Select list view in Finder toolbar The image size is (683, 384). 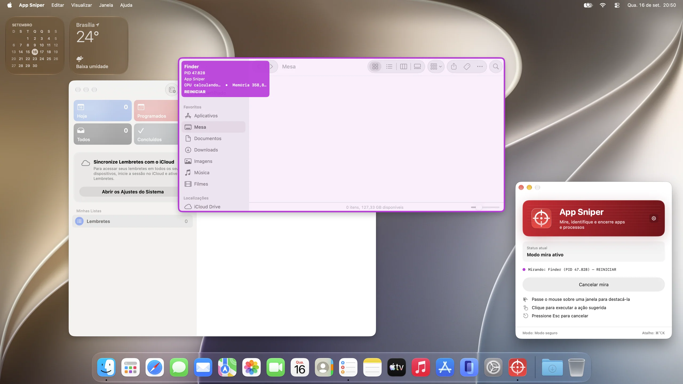[389, 67]
